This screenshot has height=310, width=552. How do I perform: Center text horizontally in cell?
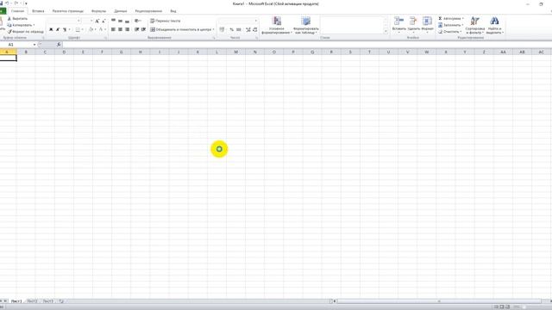[121, 29]
